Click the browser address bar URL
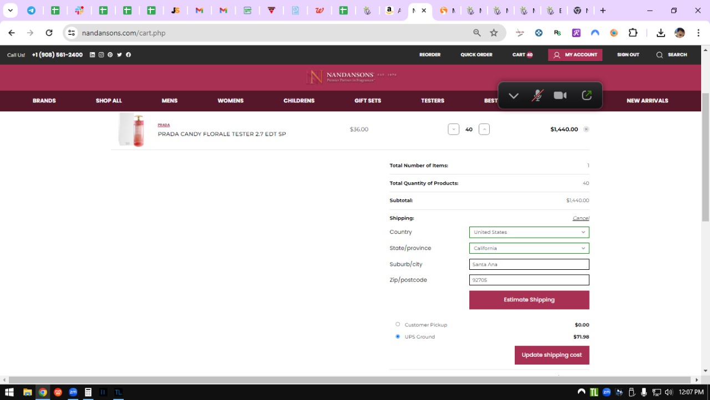This screenshot has height=400, width=710. coord(124,33)
